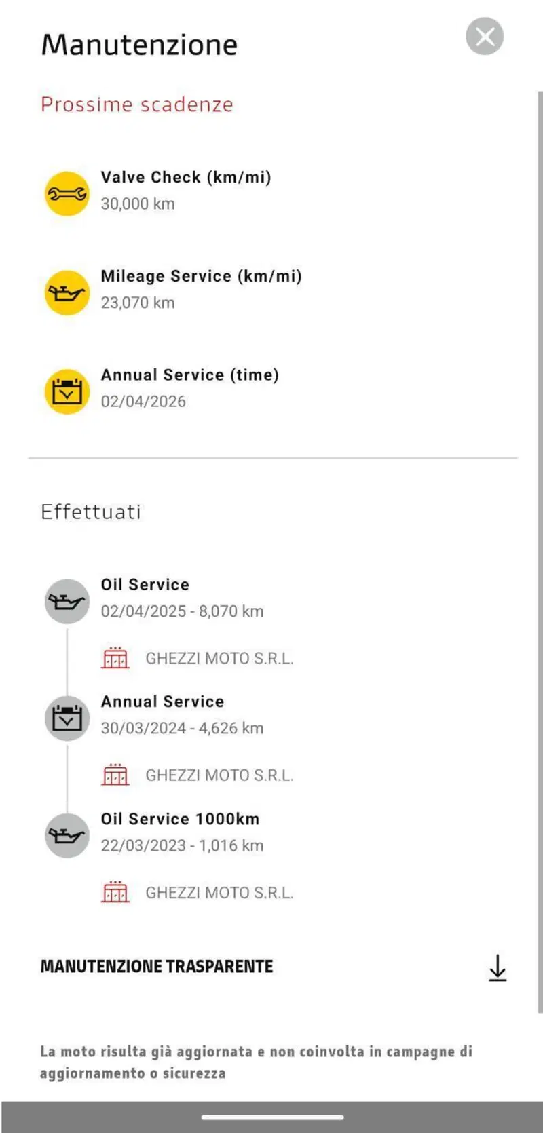Tap the yellow Valve Check wrench icon
The image size is (543, 1133).
pyautogui.click(x=67, y=193)
